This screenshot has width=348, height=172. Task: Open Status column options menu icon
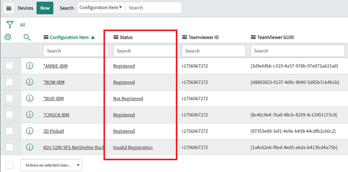click(116, 37)
